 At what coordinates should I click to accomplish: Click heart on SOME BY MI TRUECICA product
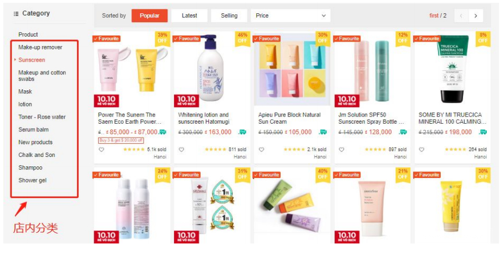[422, 150]
